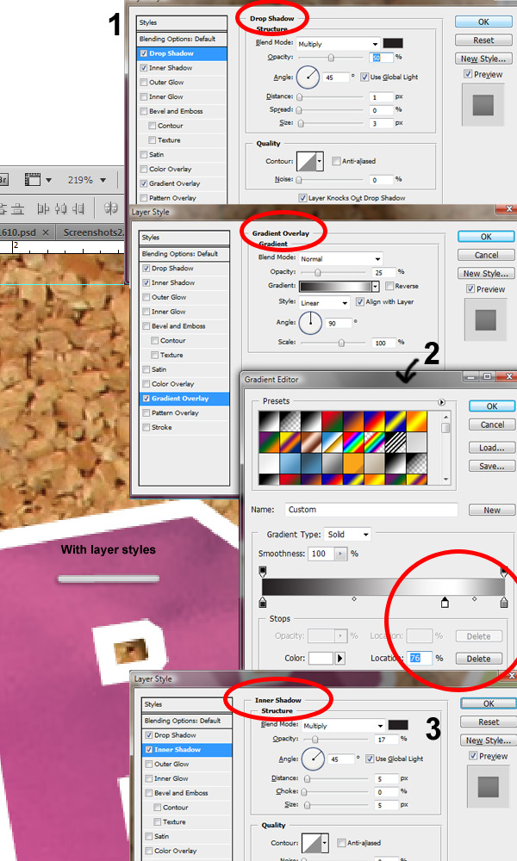Viewport: 517px width, 861px height.
Task: Click the Inner Shadow color swatch
Action: tap(398, 725)
